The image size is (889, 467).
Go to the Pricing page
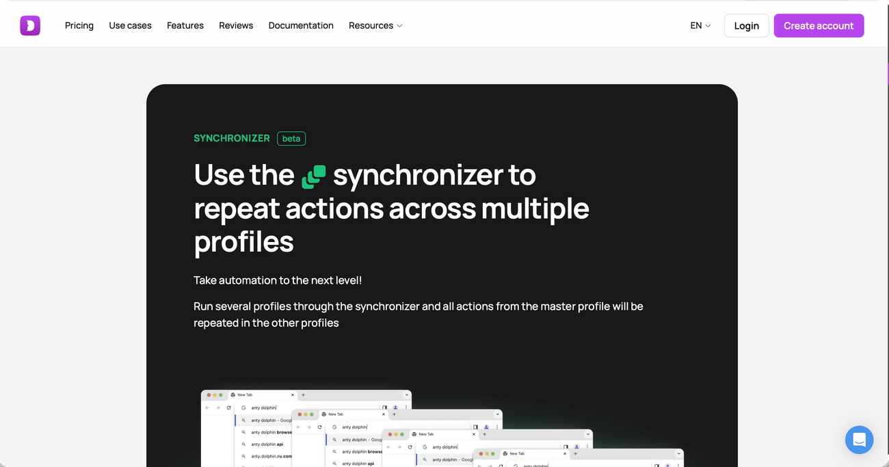[79, 25]
